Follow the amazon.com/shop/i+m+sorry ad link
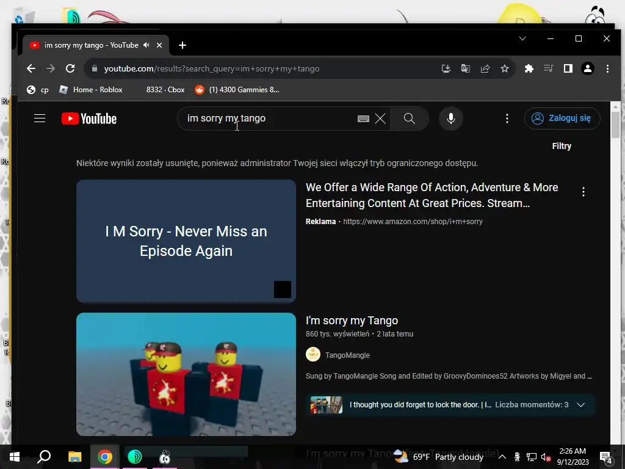 pos(413,221)
